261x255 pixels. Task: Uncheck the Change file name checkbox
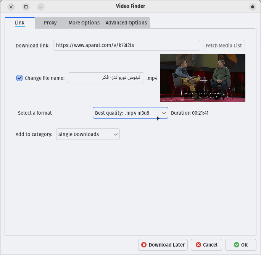tap(19, 78)
